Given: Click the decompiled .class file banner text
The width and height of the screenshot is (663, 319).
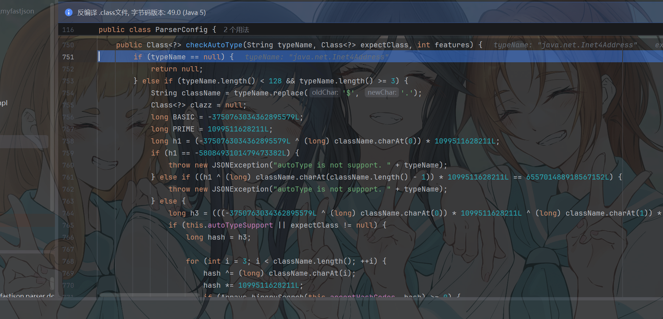Looking at the screenshot, I should [x=141, y=13].
